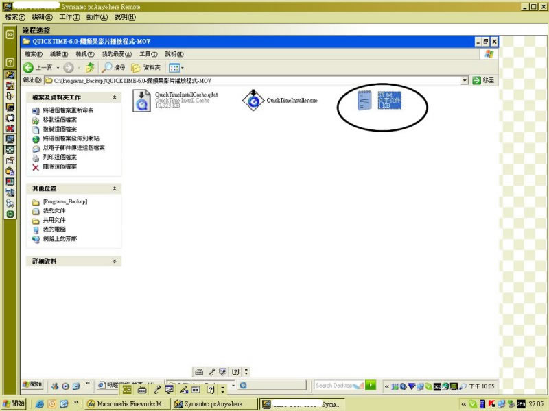Open Explorer 工具(T) tools menu

148,54
